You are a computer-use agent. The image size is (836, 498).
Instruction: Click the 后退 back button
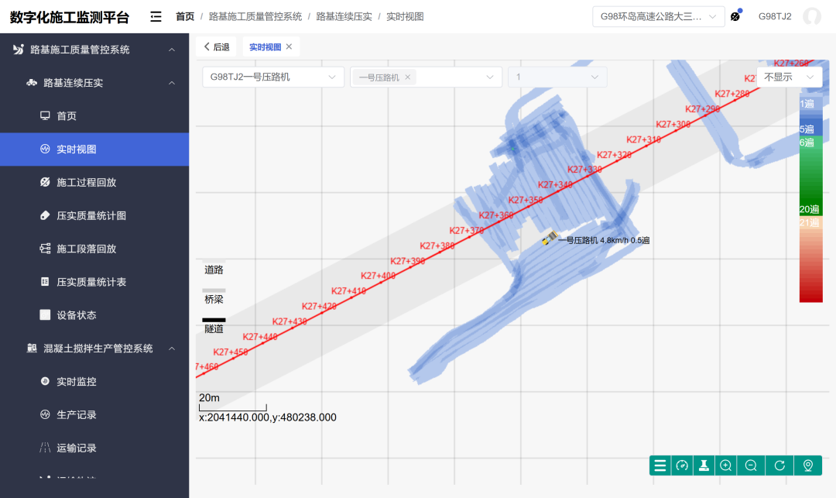[x=216, y=47]
